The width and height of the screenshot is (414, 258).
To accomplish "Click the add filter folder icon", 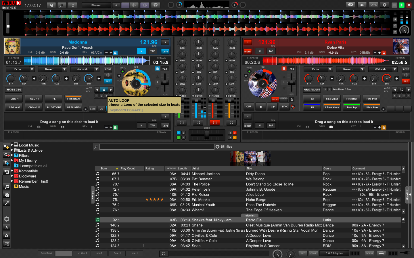I will coord(6,163).
